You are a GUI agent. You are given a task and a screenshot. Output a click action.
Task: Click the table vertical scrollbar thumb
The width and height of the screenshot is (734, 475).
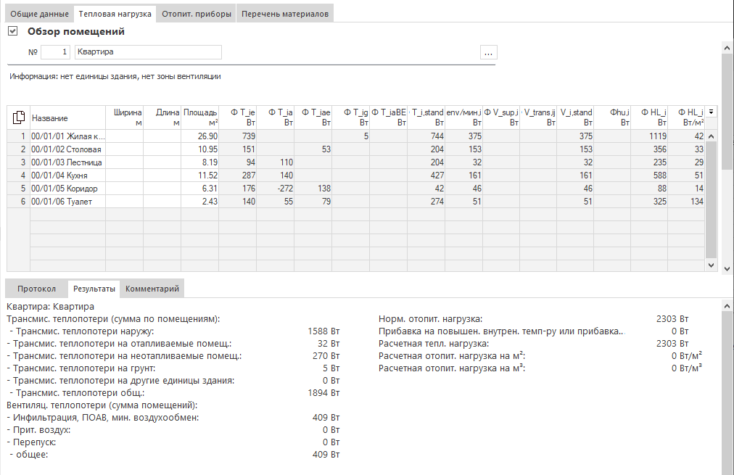pyautogui.click(x=711, y=200)
